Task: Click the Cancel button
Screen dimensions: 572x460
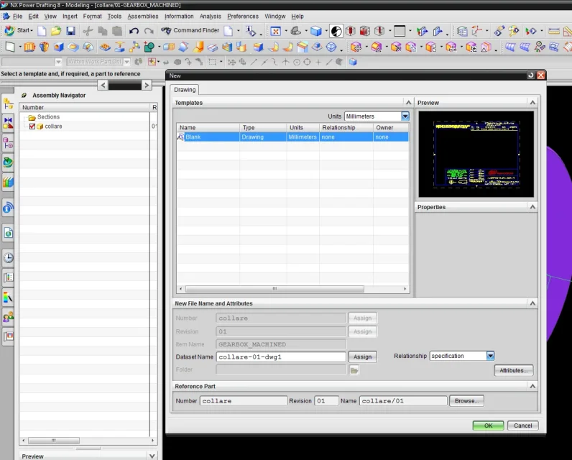Action: (x=522, y=425)
